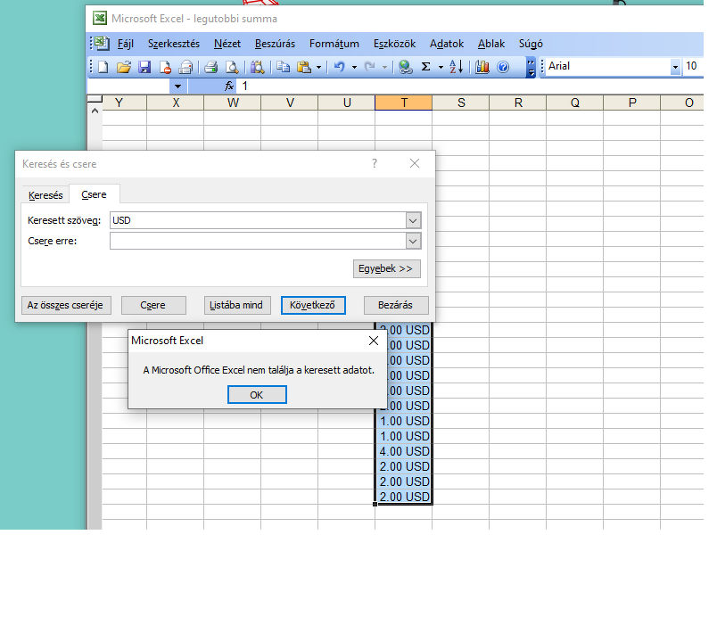Click the Sort A to Z icon
The width and height of the screenshot is (717, 617).
tap(456, 67)
